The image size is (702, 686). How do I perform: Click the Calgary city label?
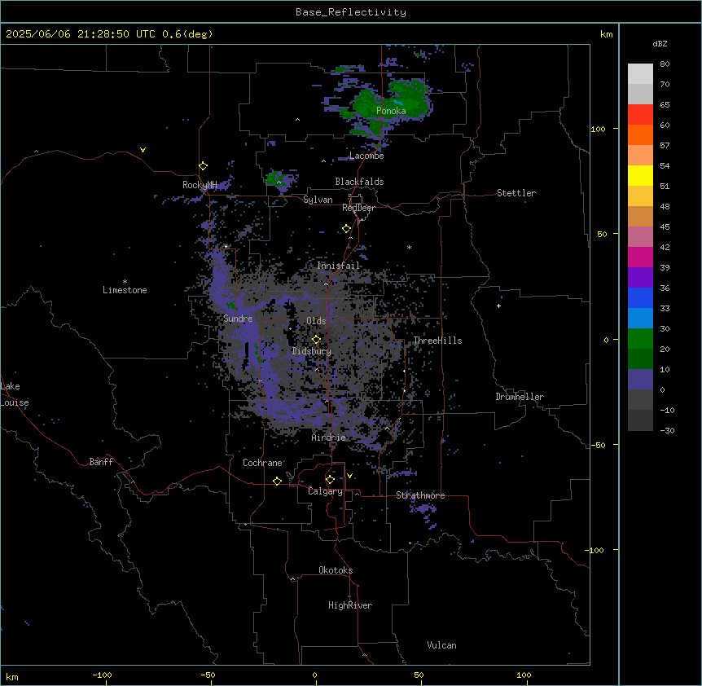tap(325, 491)
